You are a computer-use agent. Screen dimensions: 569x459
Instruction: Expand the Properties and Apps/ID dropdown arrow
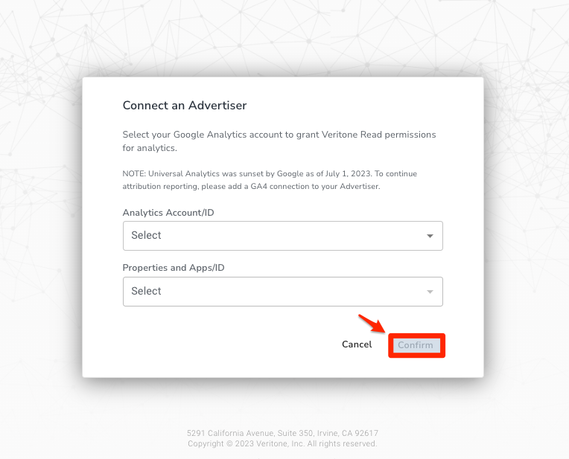(430, 292)
